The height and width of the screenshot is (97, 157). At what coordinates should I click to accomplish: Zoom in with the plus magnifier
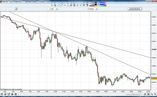click(x=155, y=94)
